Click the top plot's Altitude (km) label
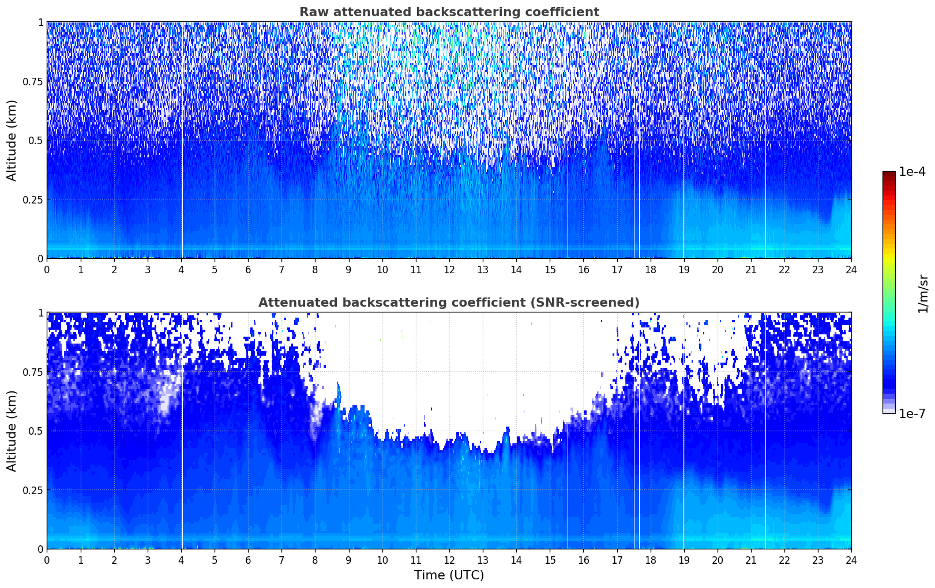The height and width of the screenshot is (588, 935). (12, 140)
